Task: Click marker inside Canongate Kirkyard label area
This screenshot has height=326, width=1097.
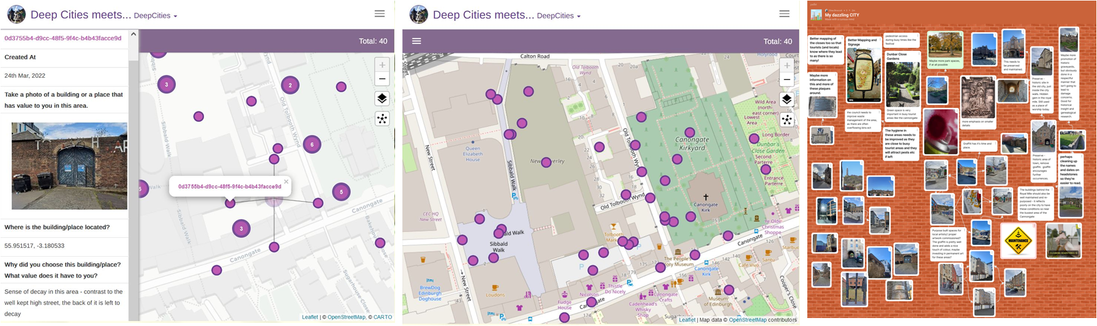Action: pos(690,132)
